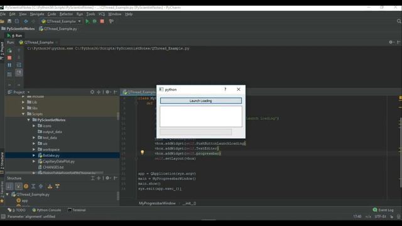
Task: Select the output_data folder
Action: coord(50,132)
